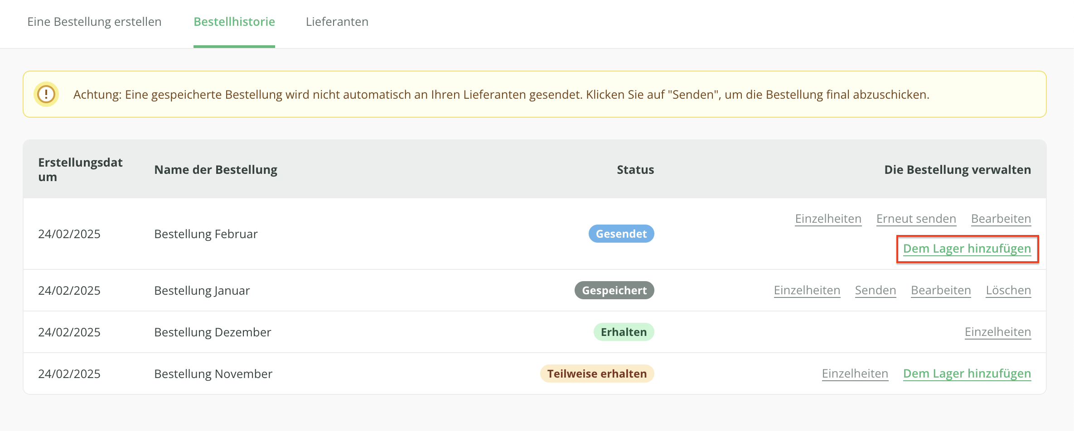Screen dimensions: 1074x431
Task: Delete Bestellung Januar with Löschen
Action: 1008,290
